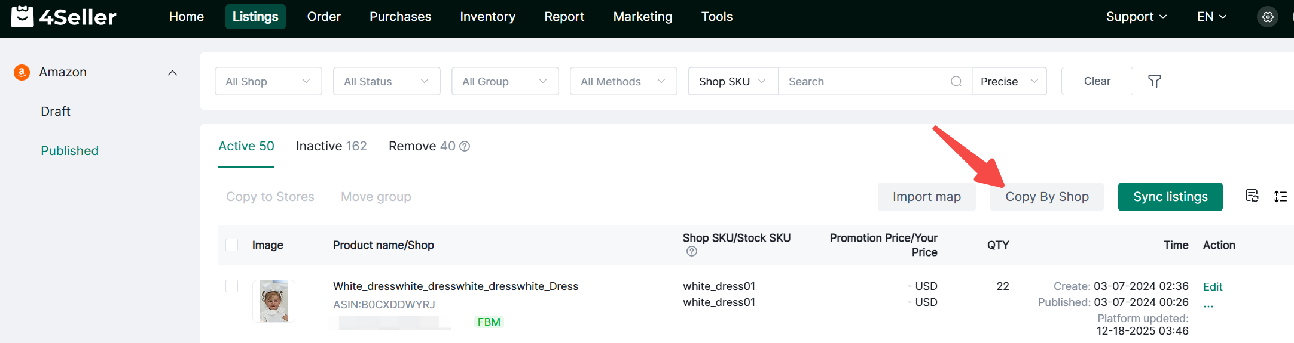Check the White_dress listing row checkbox

(232, 286)
